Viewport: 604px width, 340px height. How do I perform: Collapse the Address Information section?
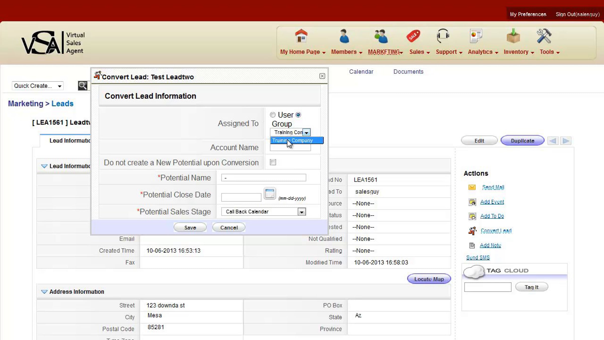pos(44,292)
